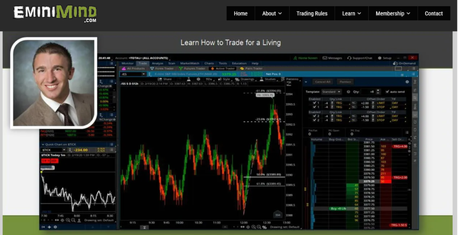Click the Buy +8 working order

(x=338, y=209)
